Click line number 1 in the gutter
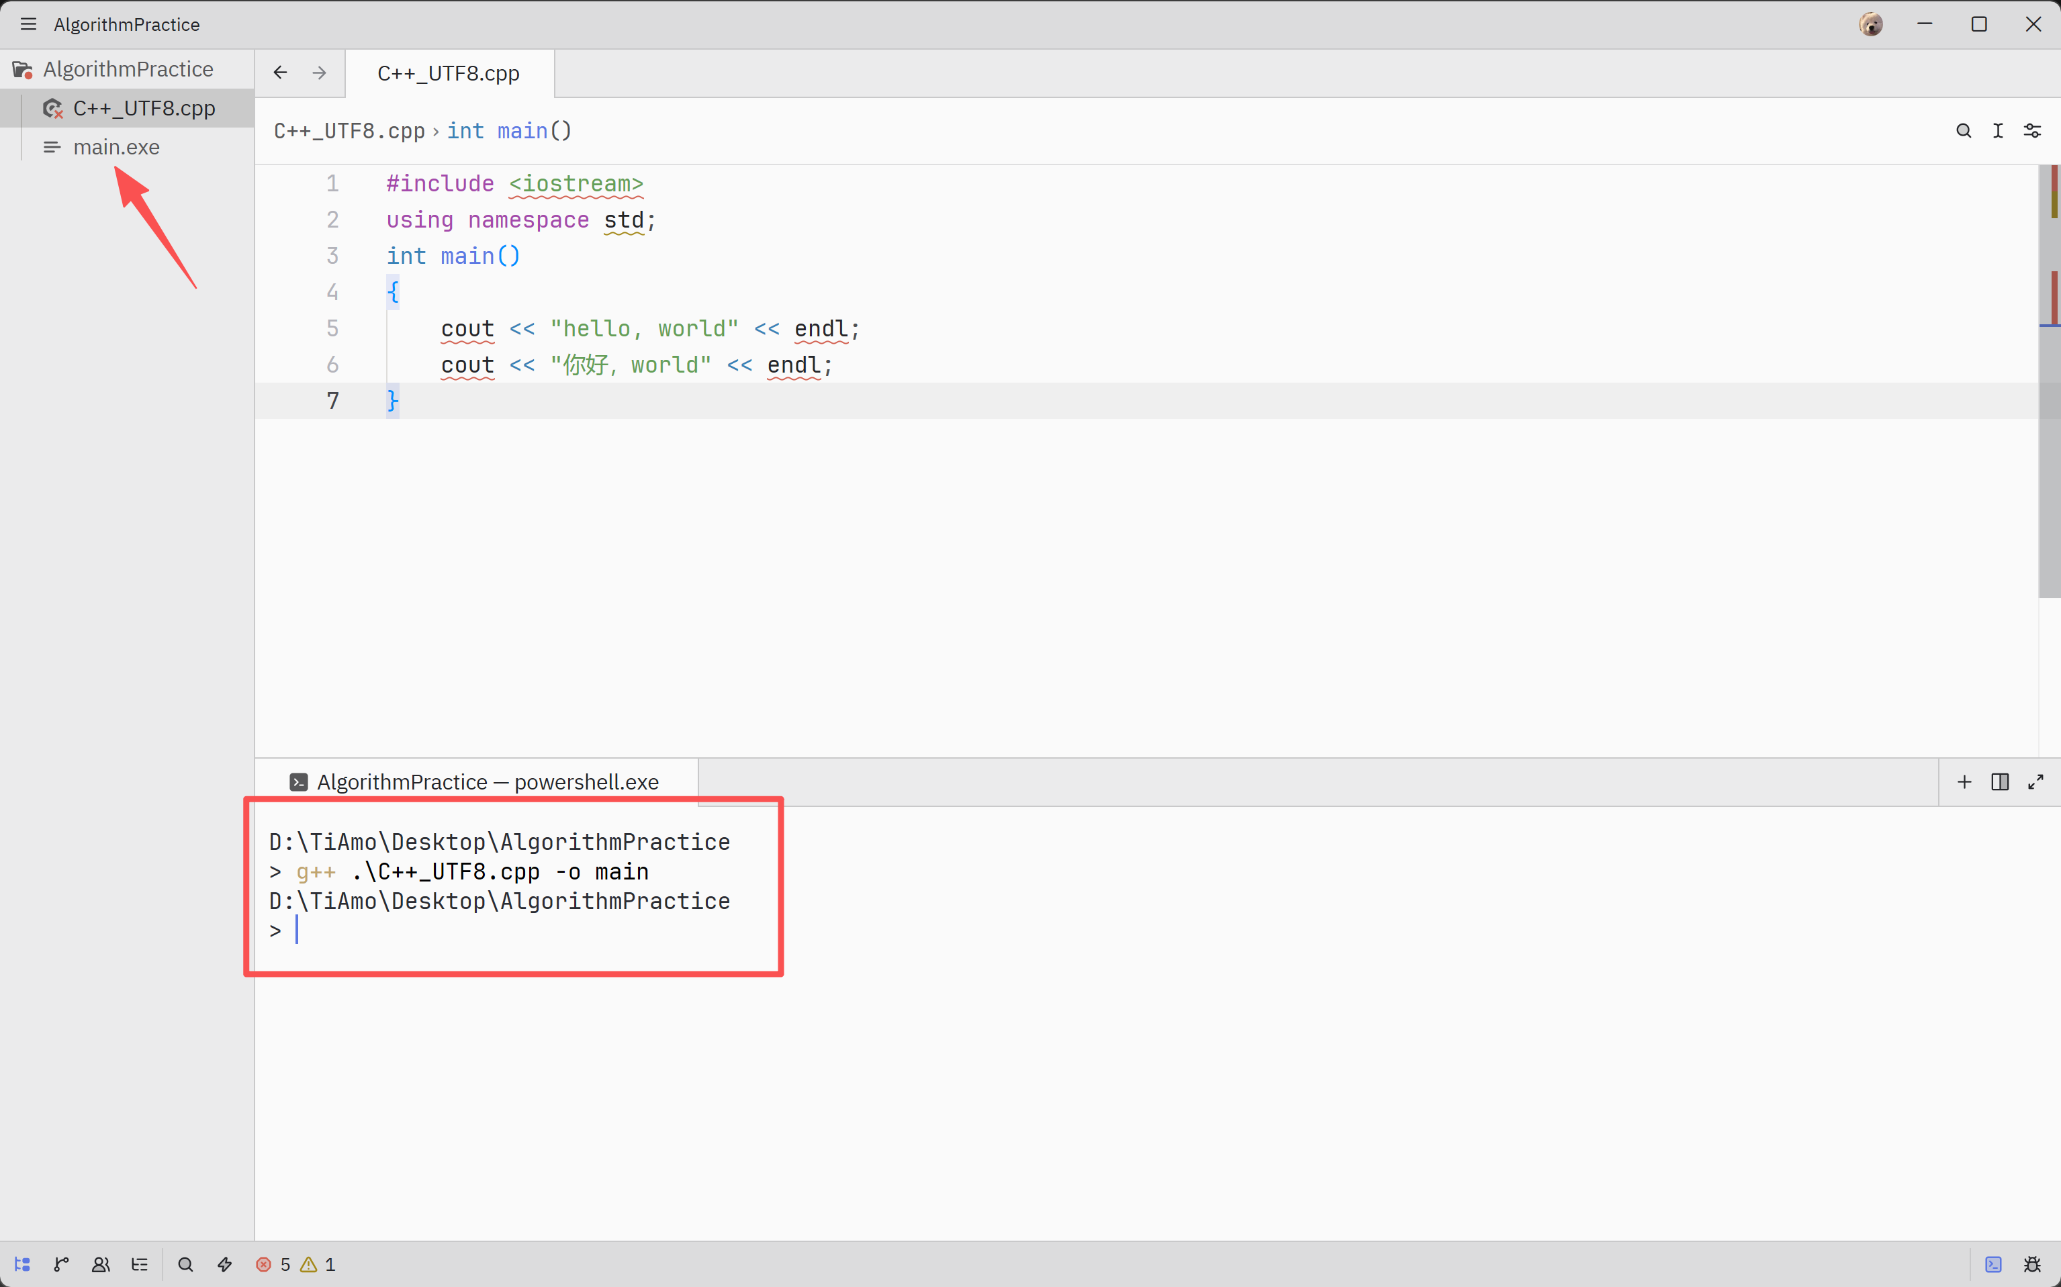 coord(333,184)
